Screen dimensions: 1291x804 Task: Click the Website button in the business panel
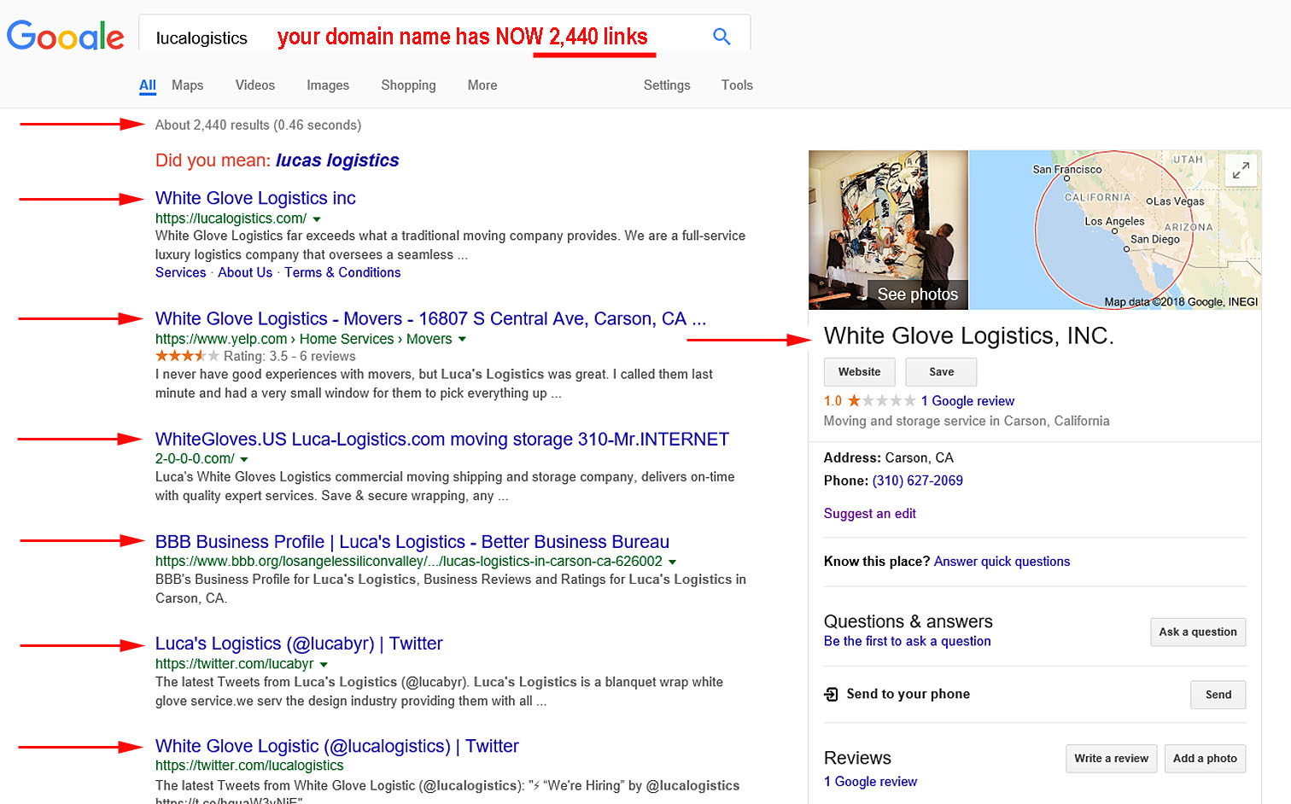pos(860,372)
